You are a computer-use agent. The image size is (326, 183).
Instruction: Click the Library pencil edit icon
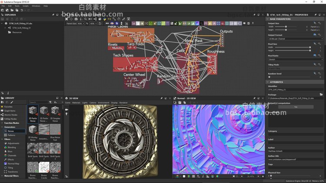[12, 102]
